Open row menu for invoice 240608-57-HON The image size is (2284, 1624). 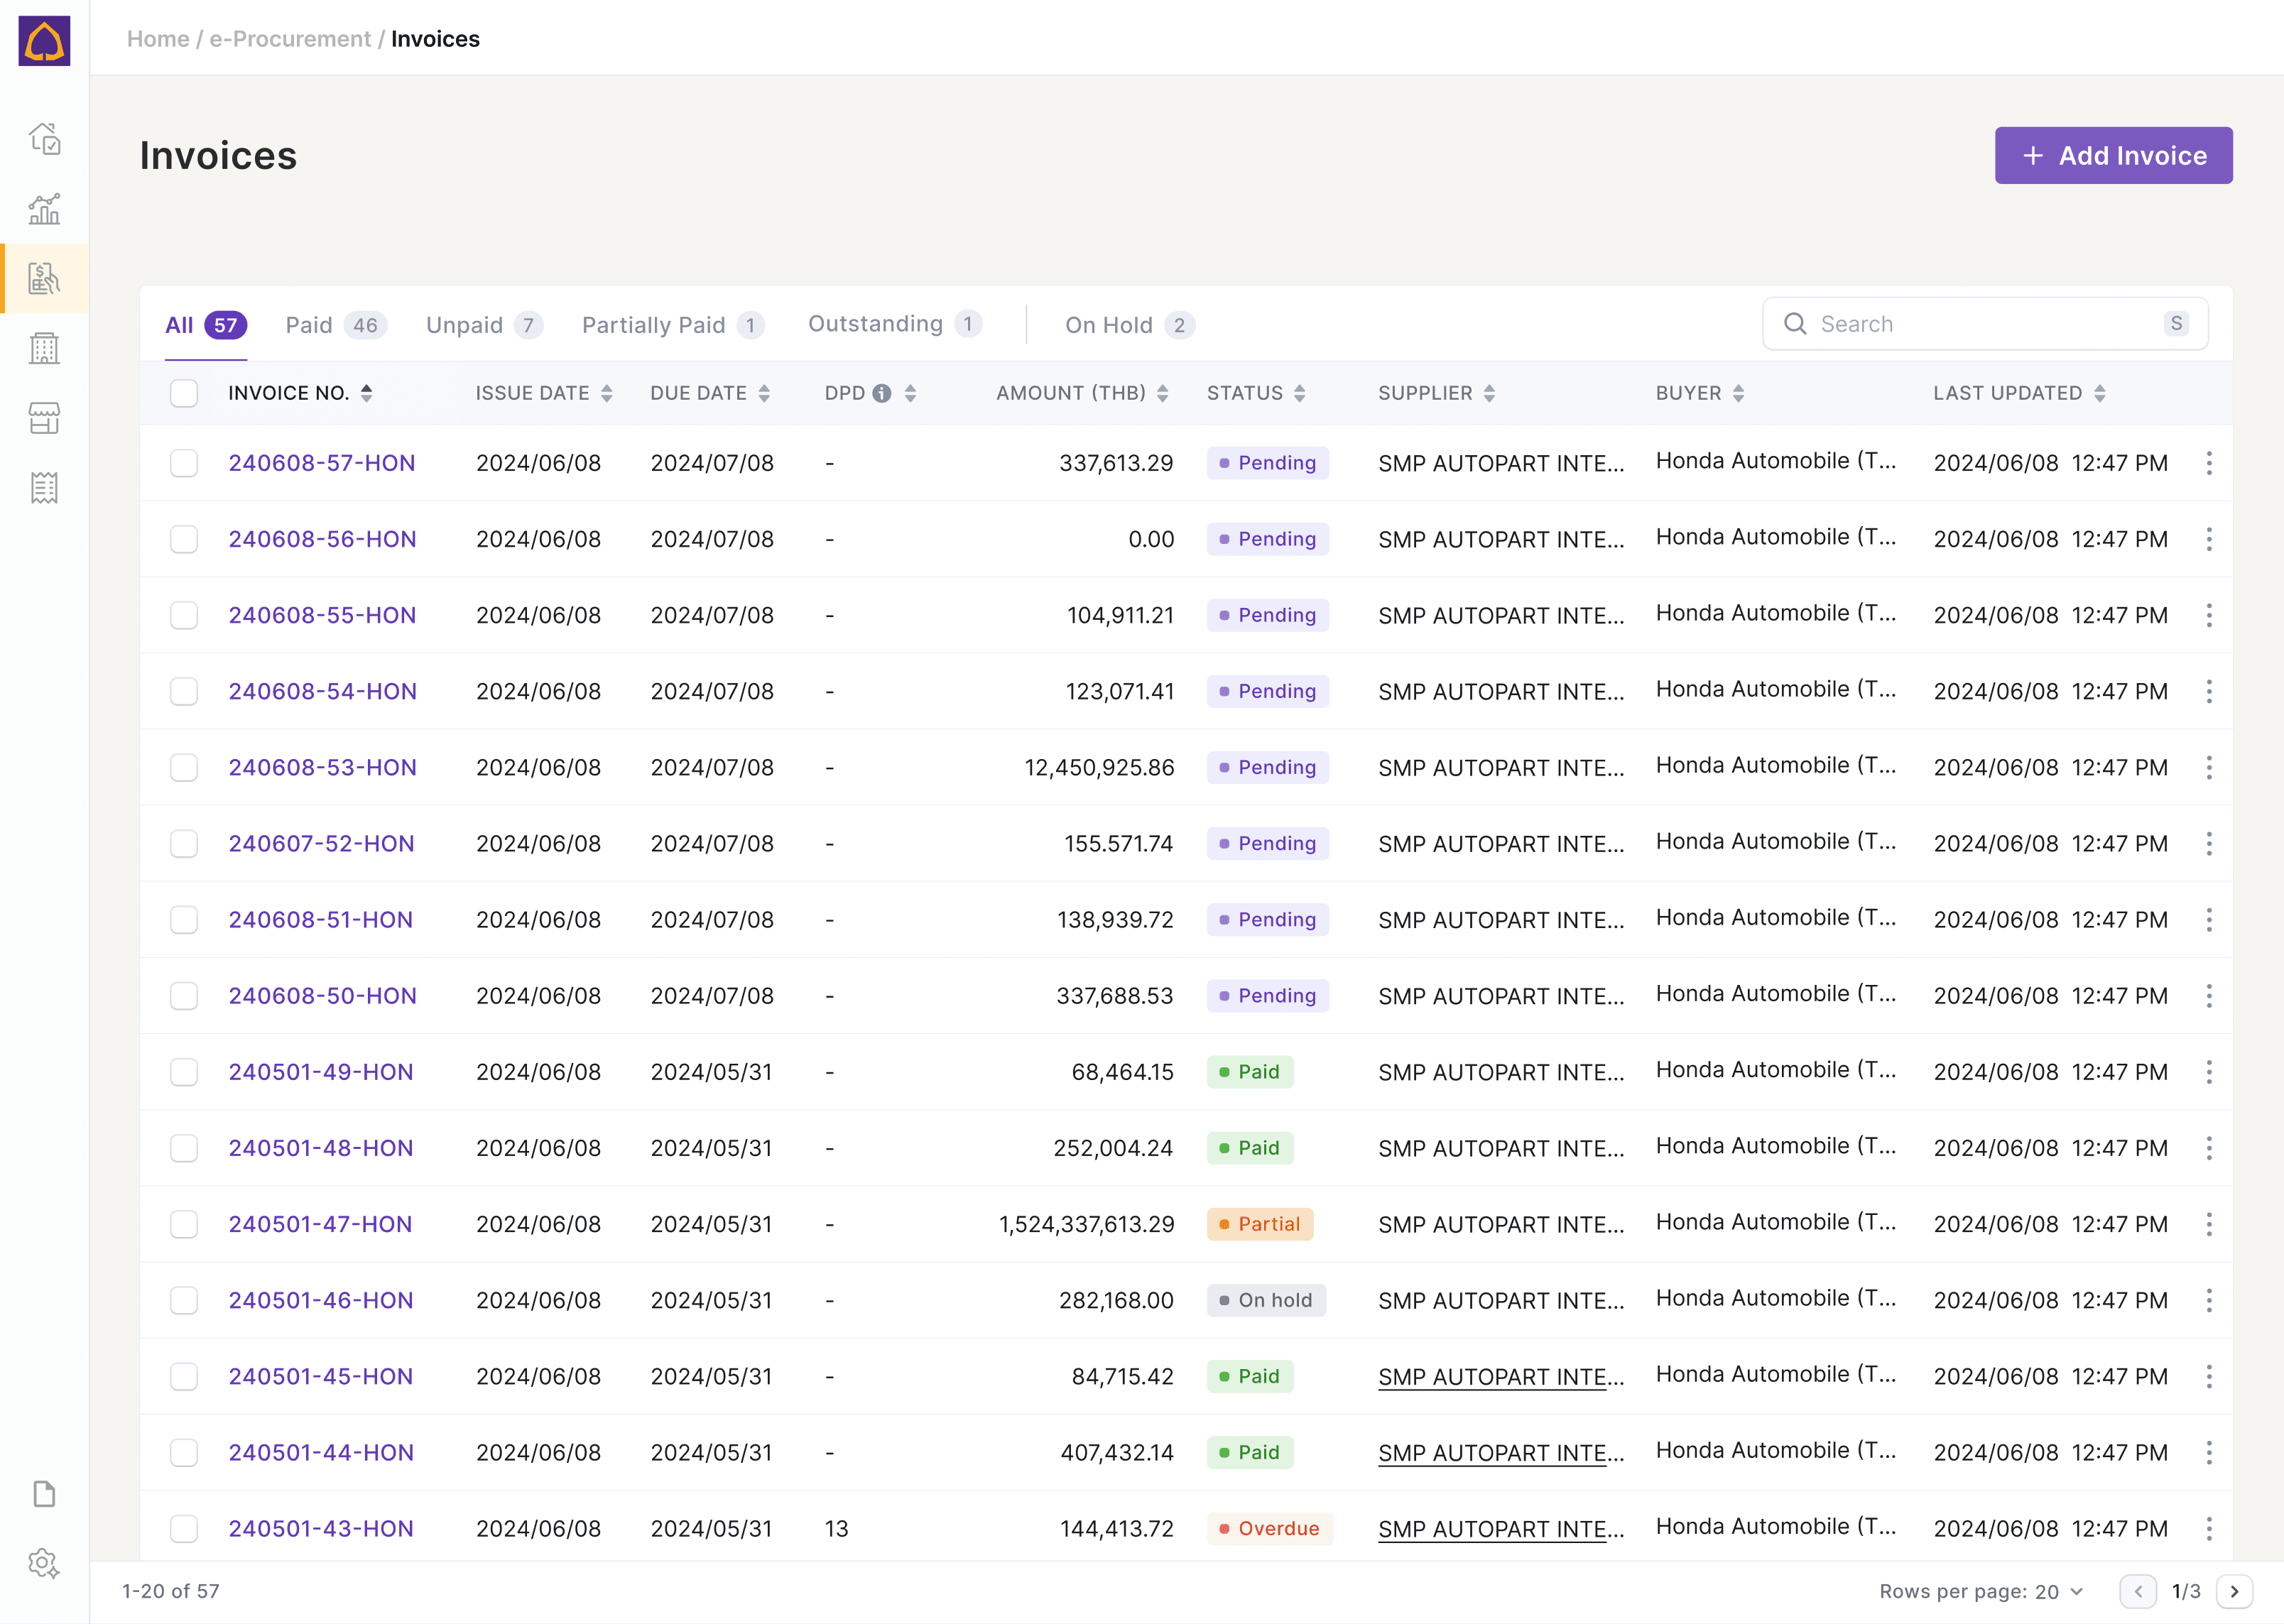point(2208,463)
